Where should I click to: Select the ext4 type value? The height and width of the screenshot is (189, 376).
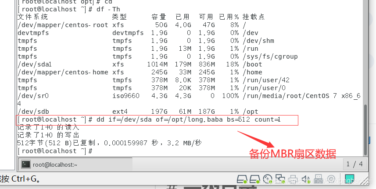(120, 112)
